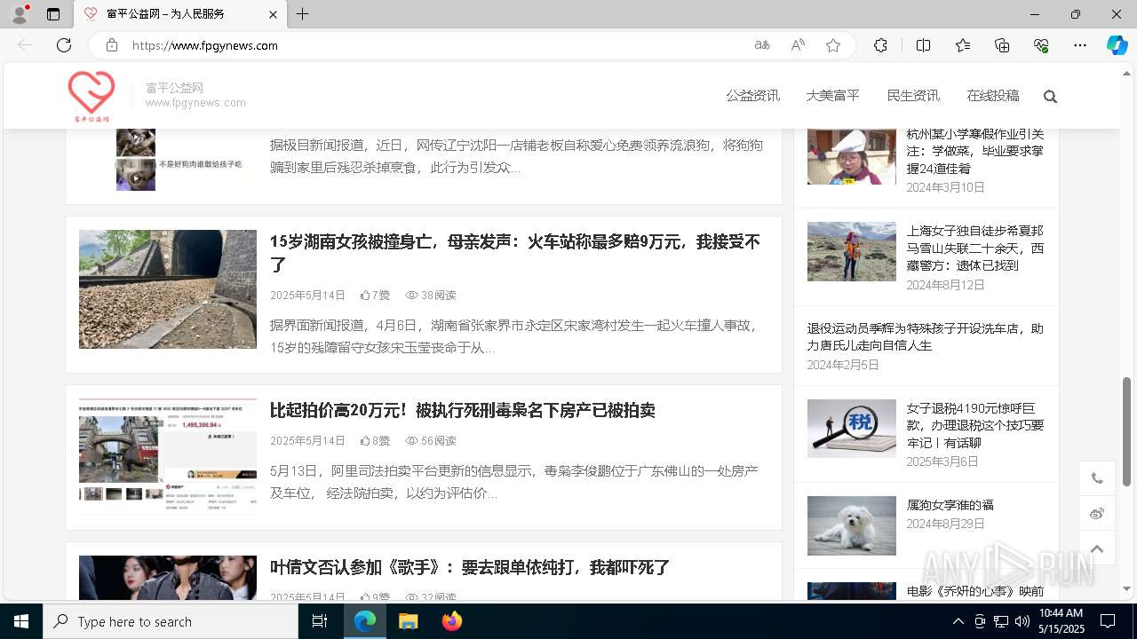This screenshot has height=639, width=1137.
Task: Open the railway tunnel article thumbnail
Action: tap(168, 289)
